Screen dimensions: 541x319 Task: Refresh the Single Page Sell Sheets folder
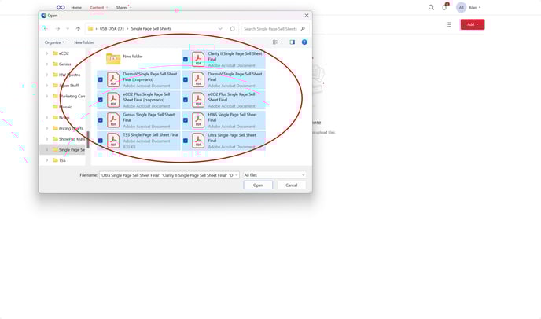(x=233, y=29)
